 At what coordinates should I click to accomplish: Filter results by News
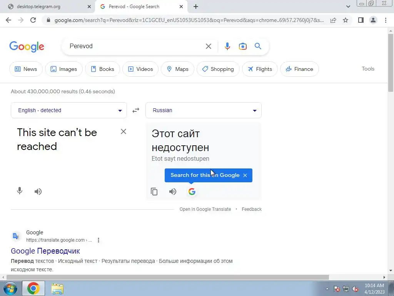pyautogui.click(x=26, y=69)
